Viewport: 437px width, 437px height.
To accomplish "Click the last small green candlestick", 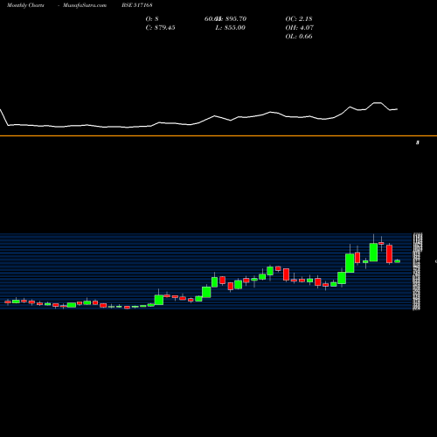I will 398,261.
